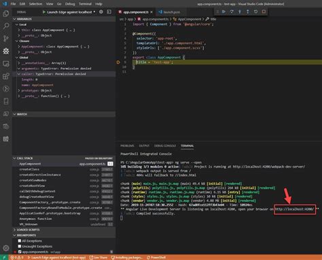Open the webpack-dev-server URL in terminal
Screen dimensions: 322x260
269,166
